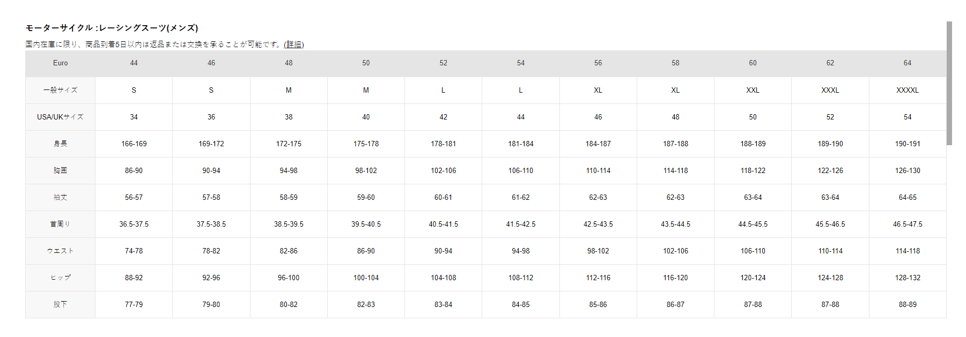The width and height of the screenshot is (966, 337).
Task: Click the XXXXL general size cell
Action: (907, 90)
